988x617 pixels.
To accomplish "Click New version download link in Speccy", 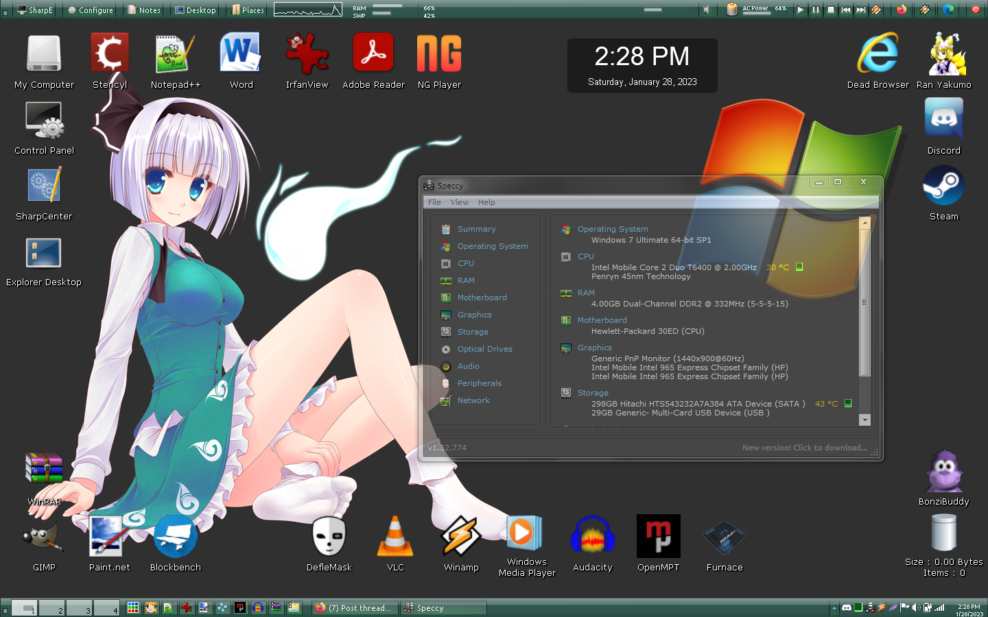I will tap(805, 448).
